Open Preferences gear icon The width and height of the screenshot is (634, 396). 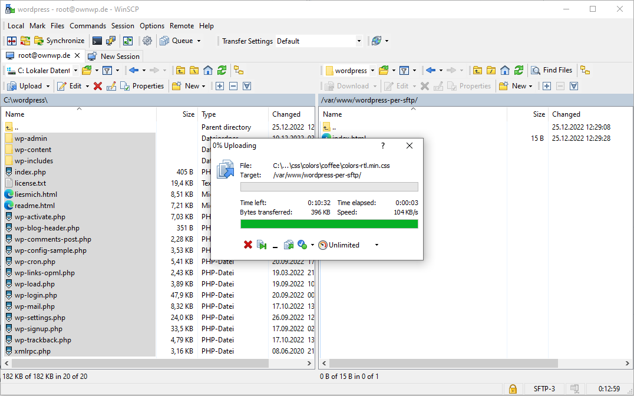click(147, 41)
